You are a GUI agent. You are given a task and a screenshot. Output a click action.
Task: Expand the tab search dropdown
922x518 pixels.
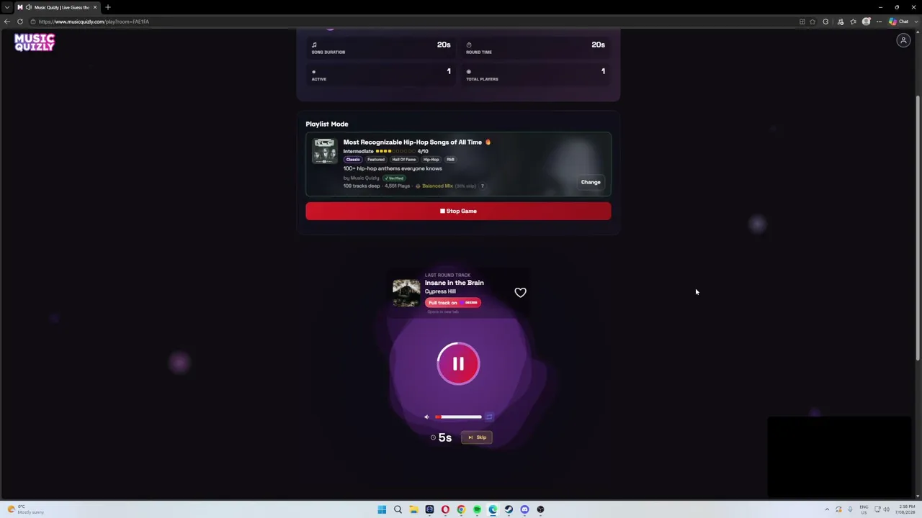tap(7, 7)
